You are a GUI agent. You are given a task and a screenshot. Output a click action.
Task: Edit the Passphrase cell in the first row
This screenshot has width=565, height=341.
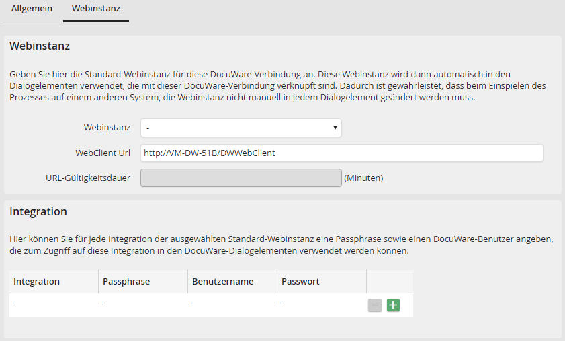coord(142,304)
